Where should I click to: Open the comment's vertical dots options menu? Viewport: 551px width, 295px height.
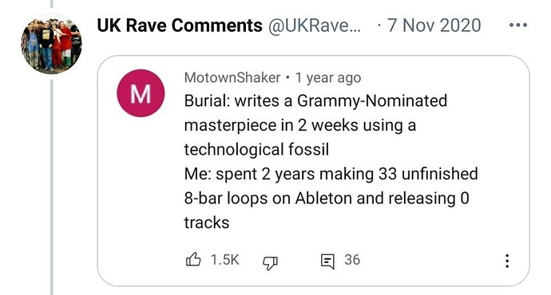pos(507,261)
